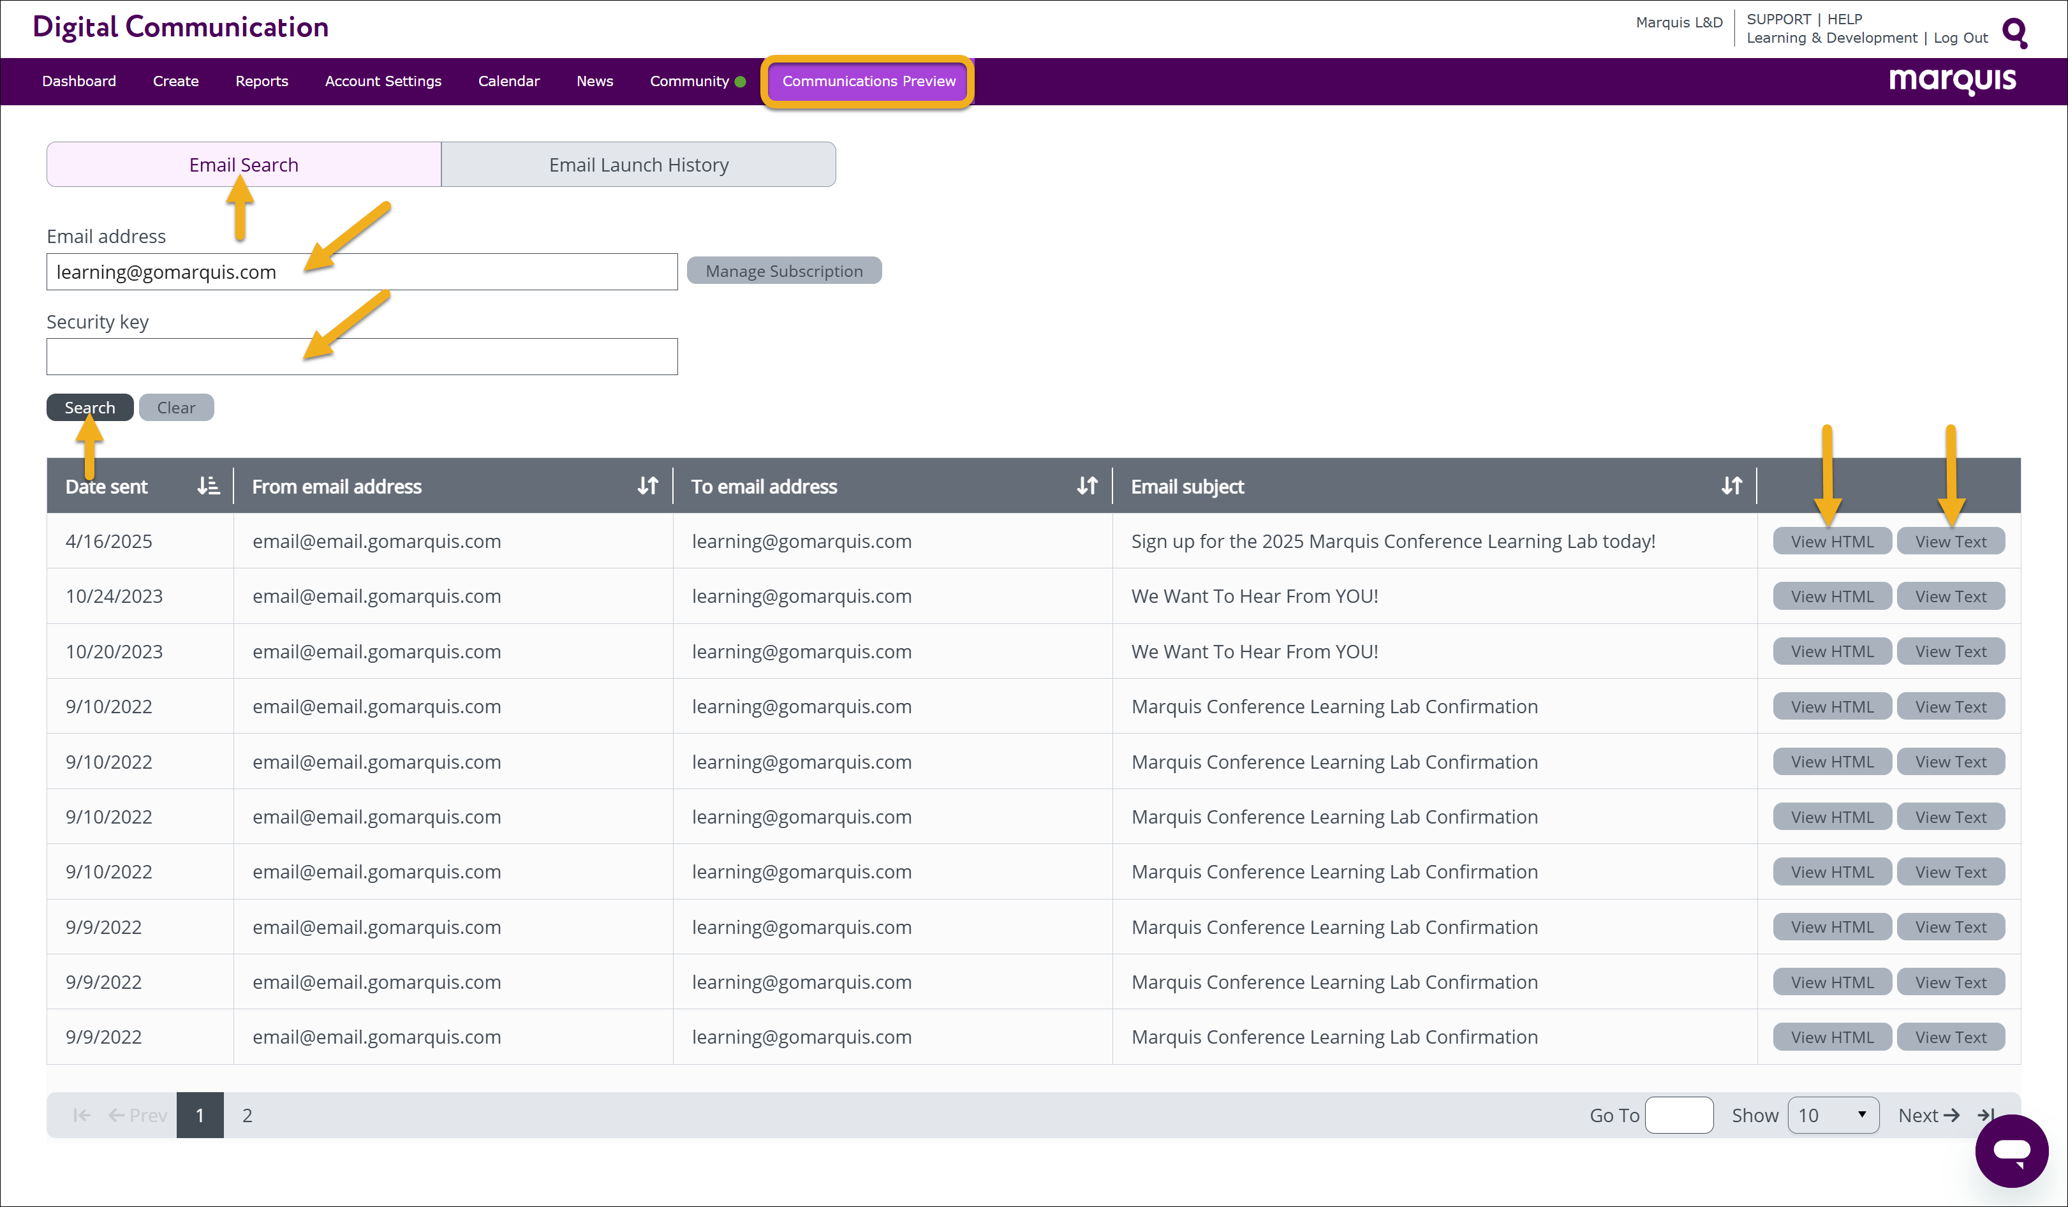Open the site search magnifier icon
Viewport: 2068px width, 1207px height.
(x=2014, y=33)
